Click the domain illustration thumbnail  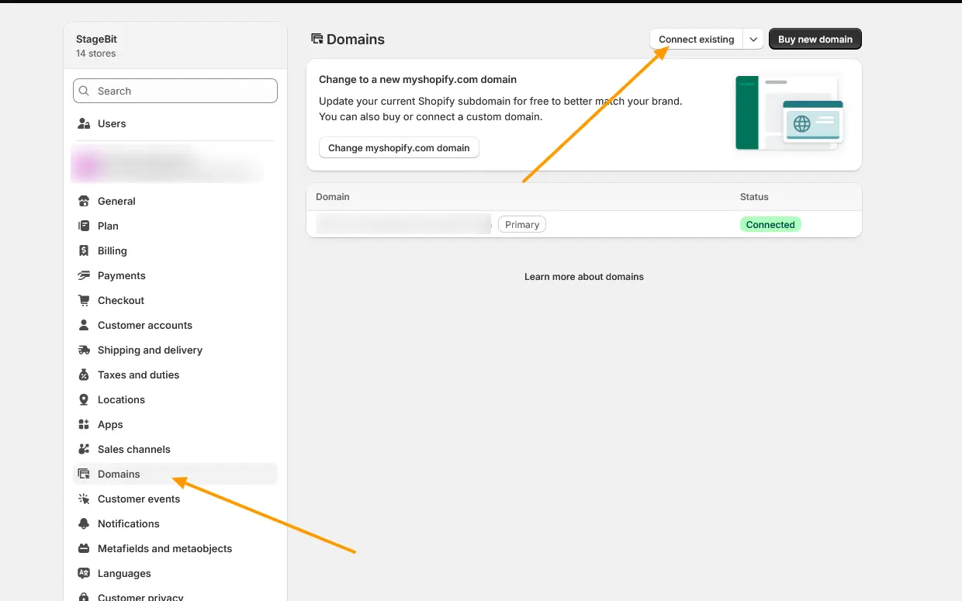pyautogui.click(x=789, y=113)
